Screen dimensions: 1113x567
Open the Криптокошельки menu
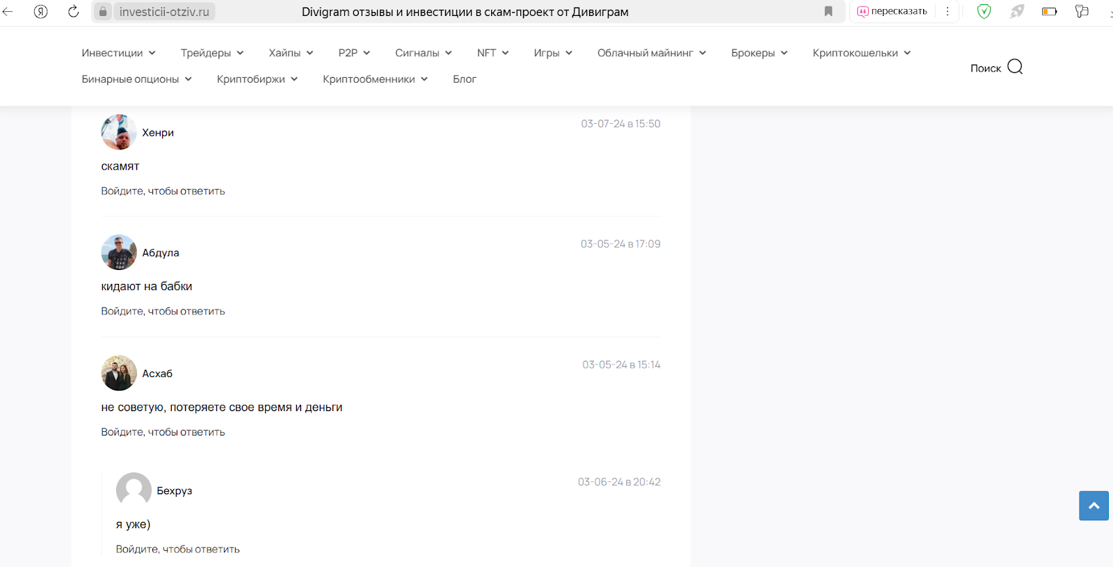pyautogui.click(x=862, y=53)
